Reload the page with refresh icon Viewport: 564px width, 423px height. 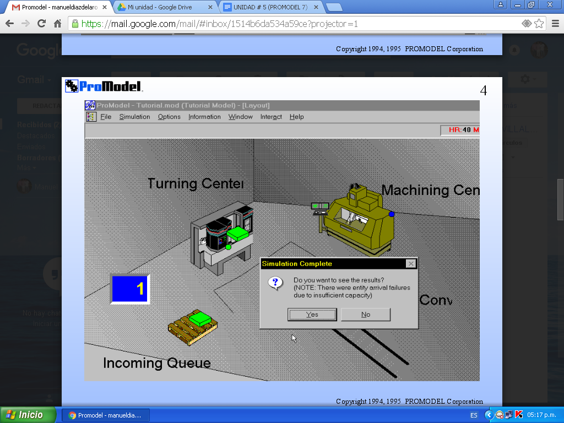click(42, 24)
